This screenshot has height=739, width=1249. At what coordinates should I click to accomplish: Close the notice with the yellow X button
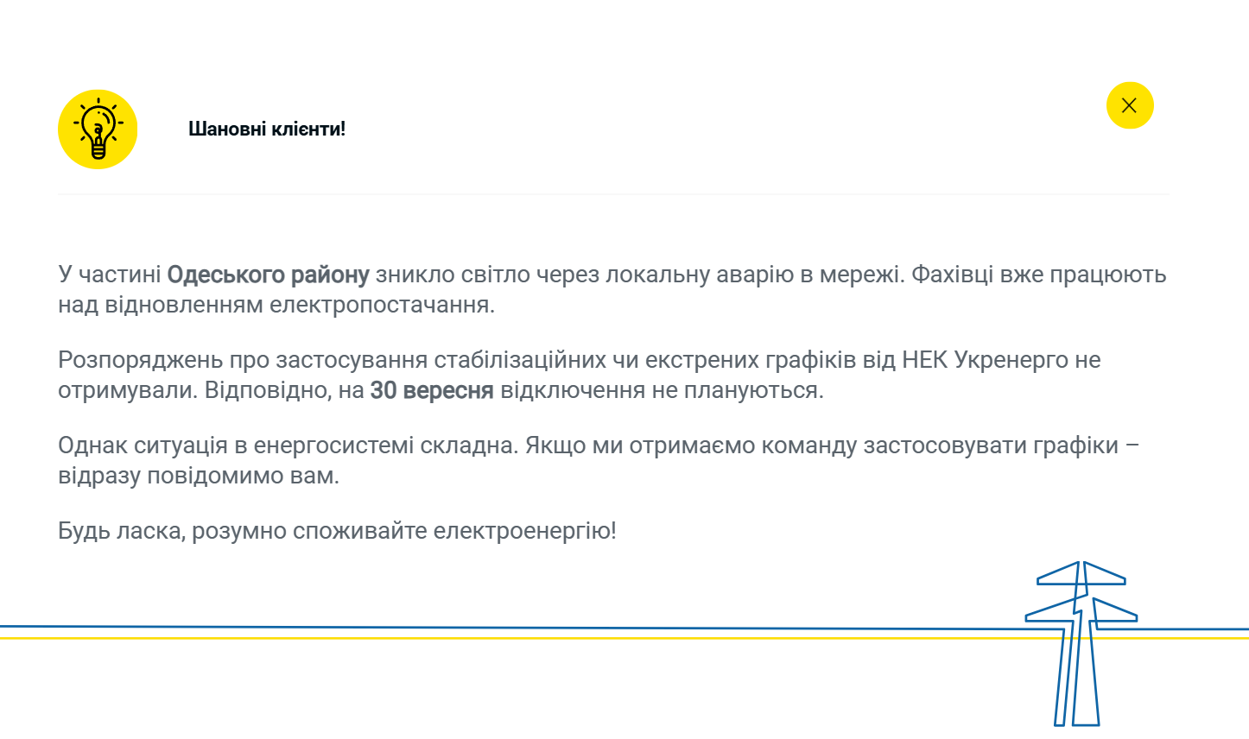click(x=1130, y=105)
